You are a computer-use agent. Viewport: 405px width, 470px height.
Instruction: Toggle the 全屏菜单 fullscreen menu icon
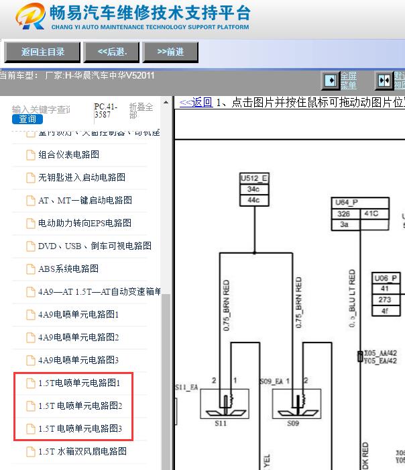(331, 81)
